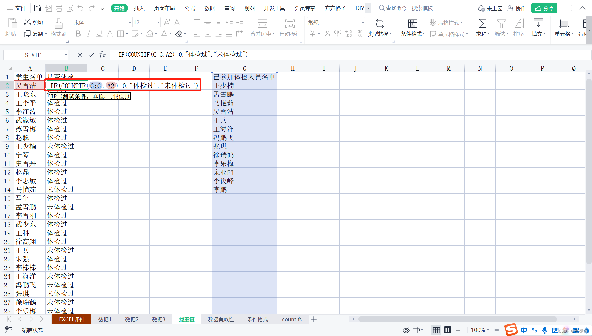
Task: Switch to Page Break Preview in status bar
Action: click(x=447, y=330)
